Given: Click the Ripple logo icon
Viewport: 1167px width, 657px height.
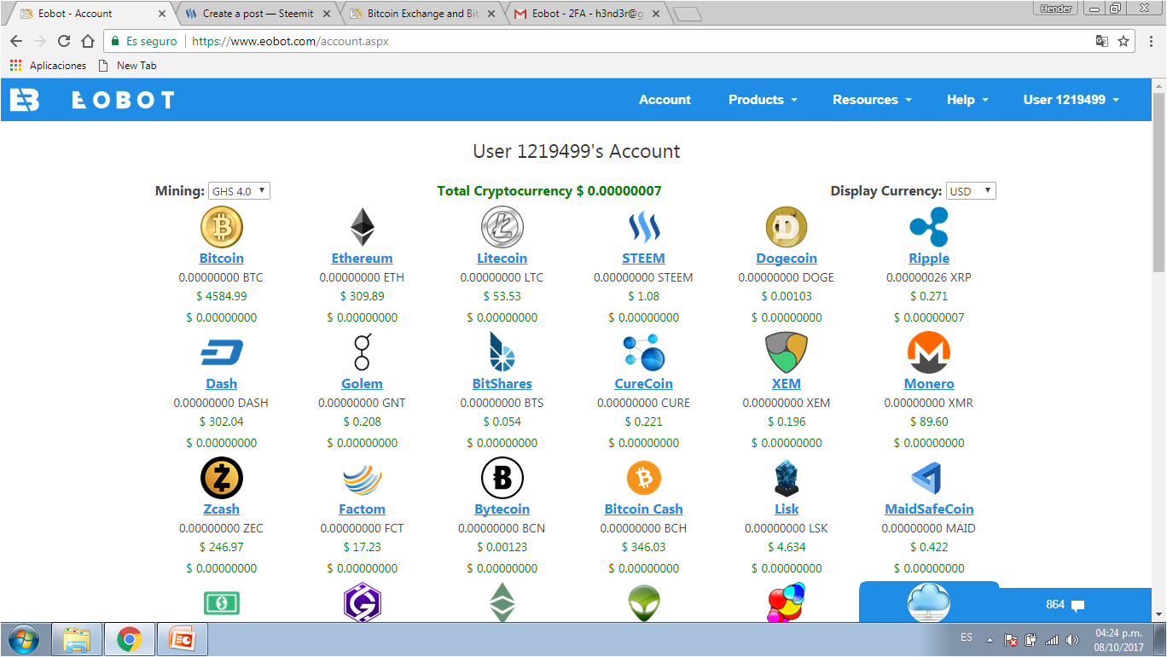Looking at the screenshot, I should [x=929, y=227].
